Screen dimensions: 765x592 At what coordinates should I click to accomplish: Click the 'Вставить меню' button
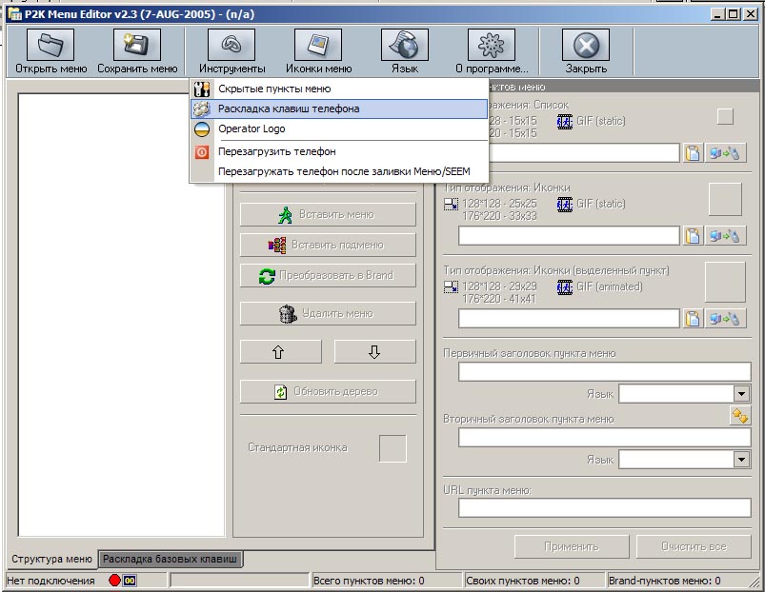(x=328, y=214)
